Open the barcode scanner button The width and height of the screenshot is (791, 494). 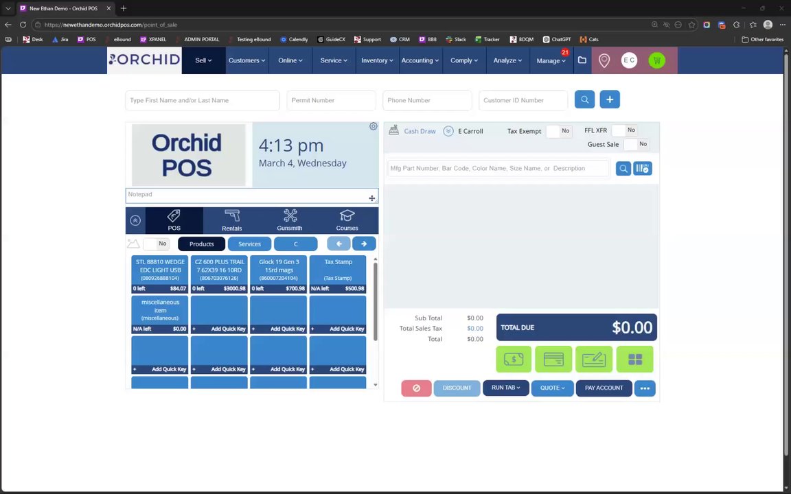[x=643, y=168]
